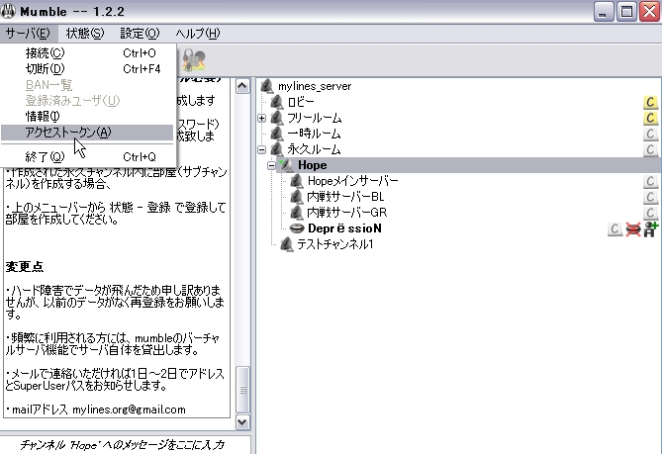Image resolution: width=662 pixels, height=454 pixels.
Task: Open the comment icon on 内戦サーバーBL row
Action: pos(650,197)
